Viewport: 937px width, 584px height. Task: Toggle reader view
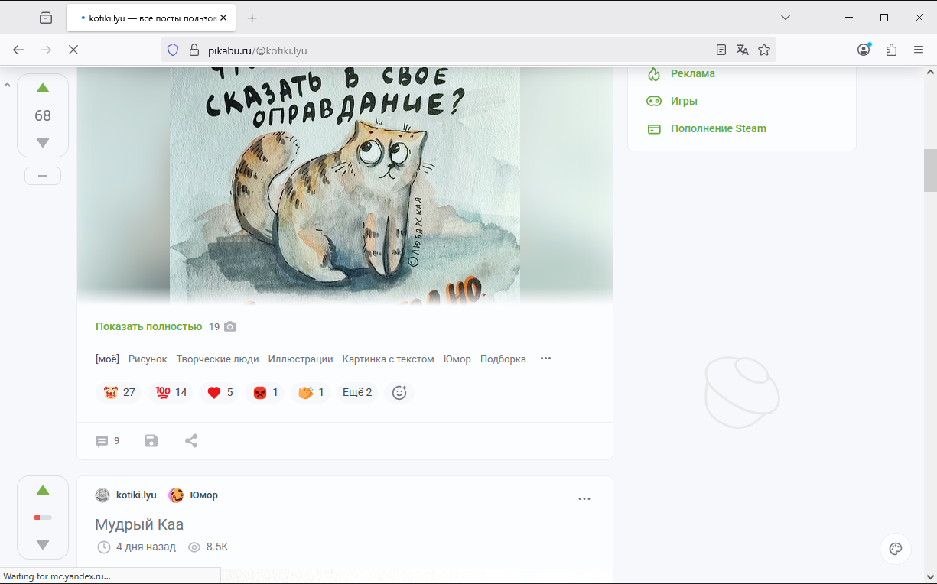(x=721, y=50)
